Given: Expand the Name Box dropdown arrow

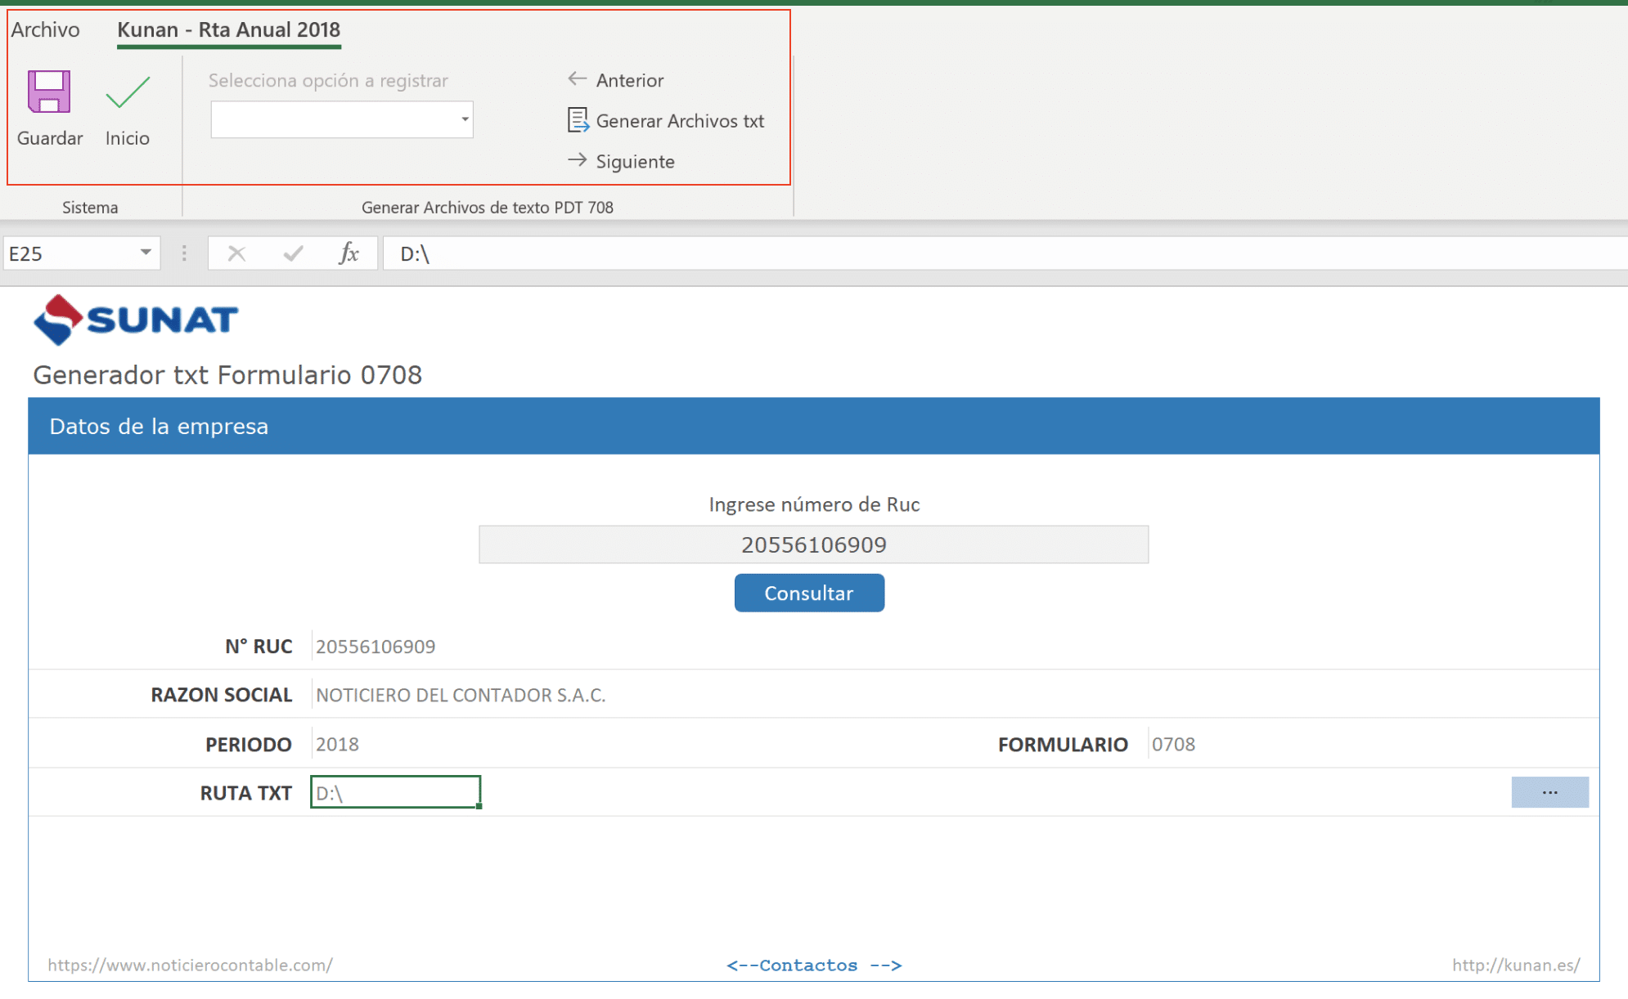Looking at the screenshot, I should tap(146, 253).
